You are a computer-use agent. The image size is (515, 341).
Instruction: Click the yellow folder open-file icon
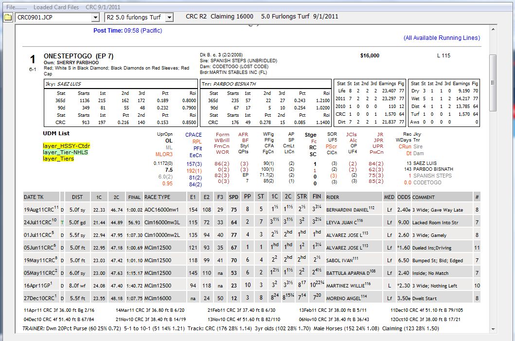(8, 18)
